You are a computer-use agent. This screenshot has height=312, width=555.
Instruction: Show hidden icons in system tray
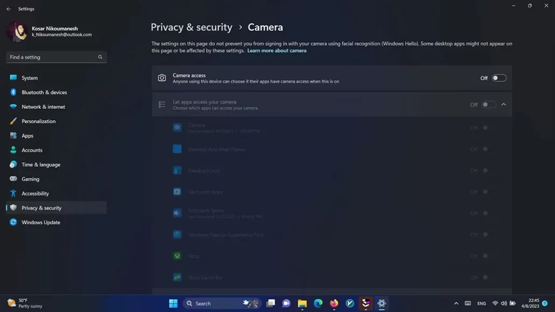coord(456,303)
